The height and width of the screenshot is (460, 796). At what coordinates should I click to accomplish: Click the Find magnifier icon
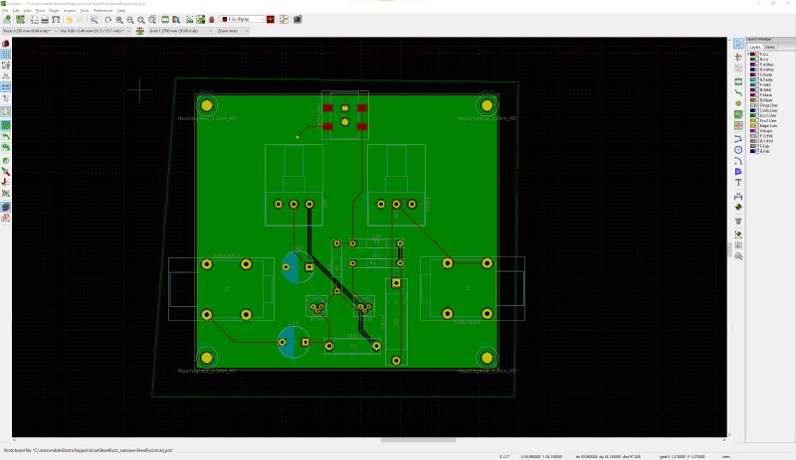tap(94, 19)
